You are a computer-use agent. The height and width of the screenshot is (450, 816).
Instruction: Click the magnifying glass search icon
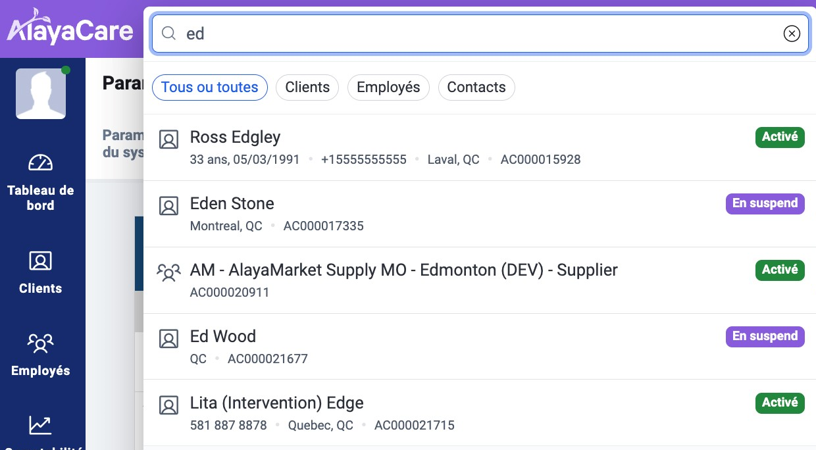pyautogui.click(x=168, y=34)
